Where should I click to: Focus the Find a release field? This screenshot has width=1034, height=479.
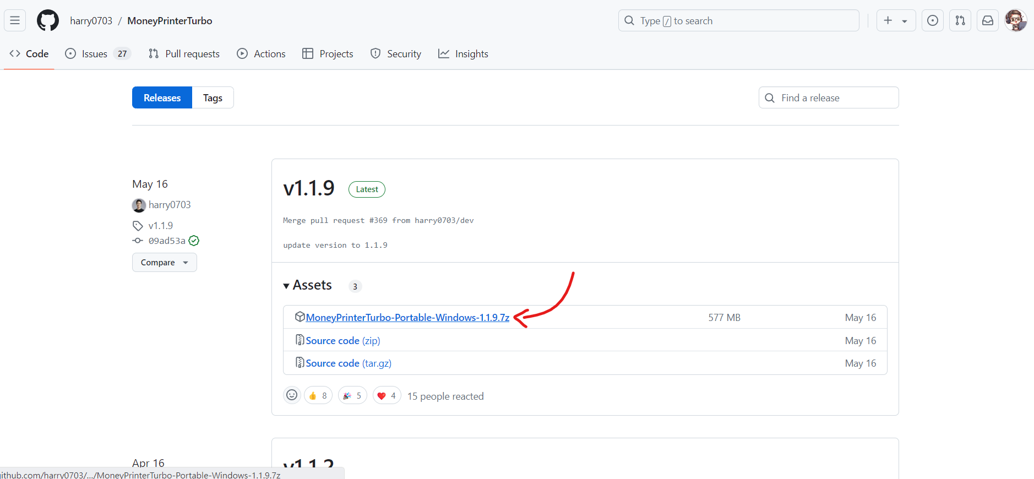click(x=829, y=97)
